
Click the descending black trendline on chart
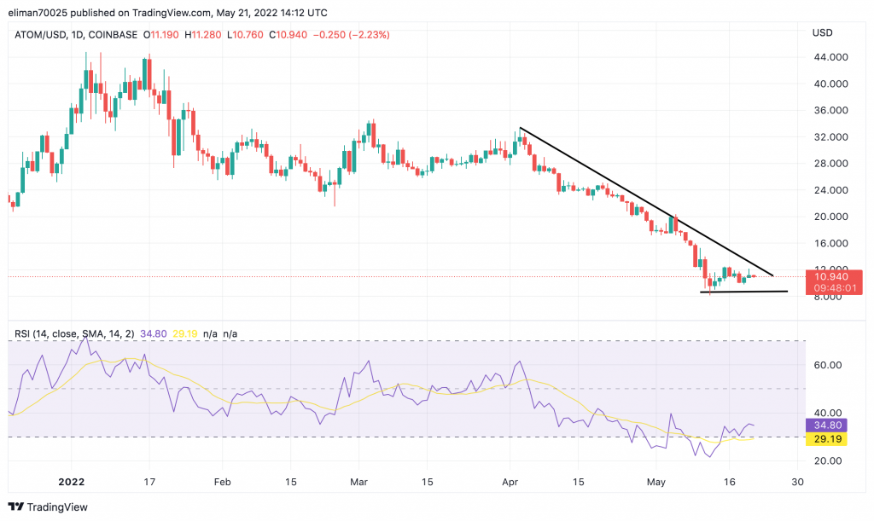647,201
